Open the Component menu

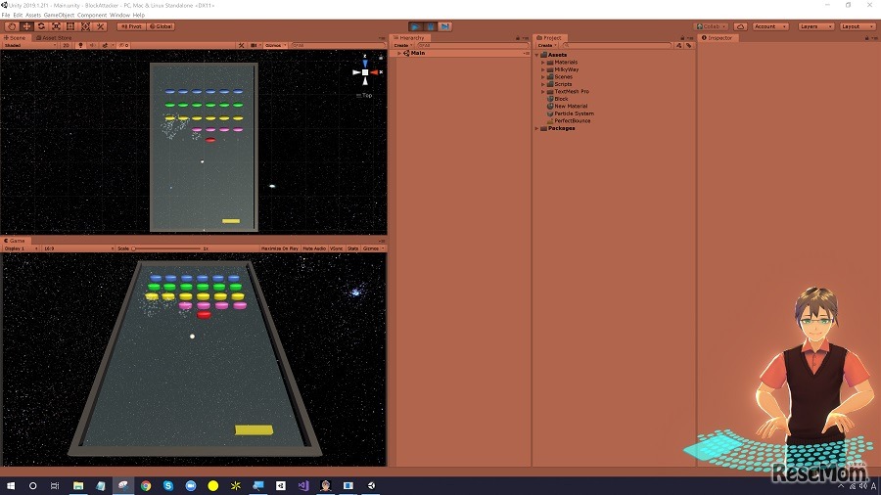[92, 15]
